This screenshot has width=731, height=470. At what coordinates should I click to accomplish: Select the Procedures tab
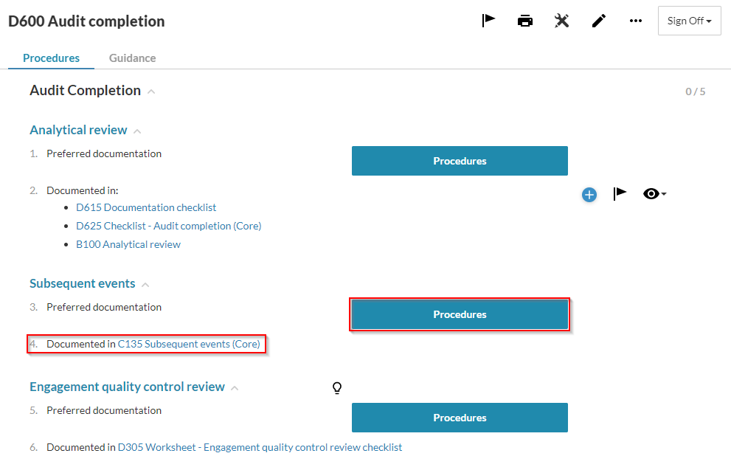pos(51,58)
